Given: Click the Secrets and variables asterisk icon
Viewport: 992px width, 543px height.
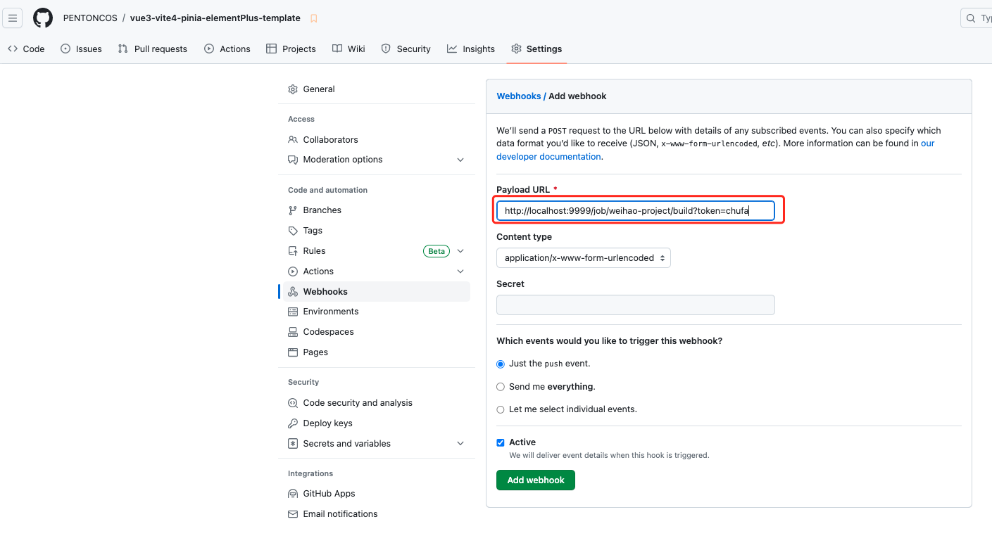Looking at the screenshot, I should tap(293, 444).
